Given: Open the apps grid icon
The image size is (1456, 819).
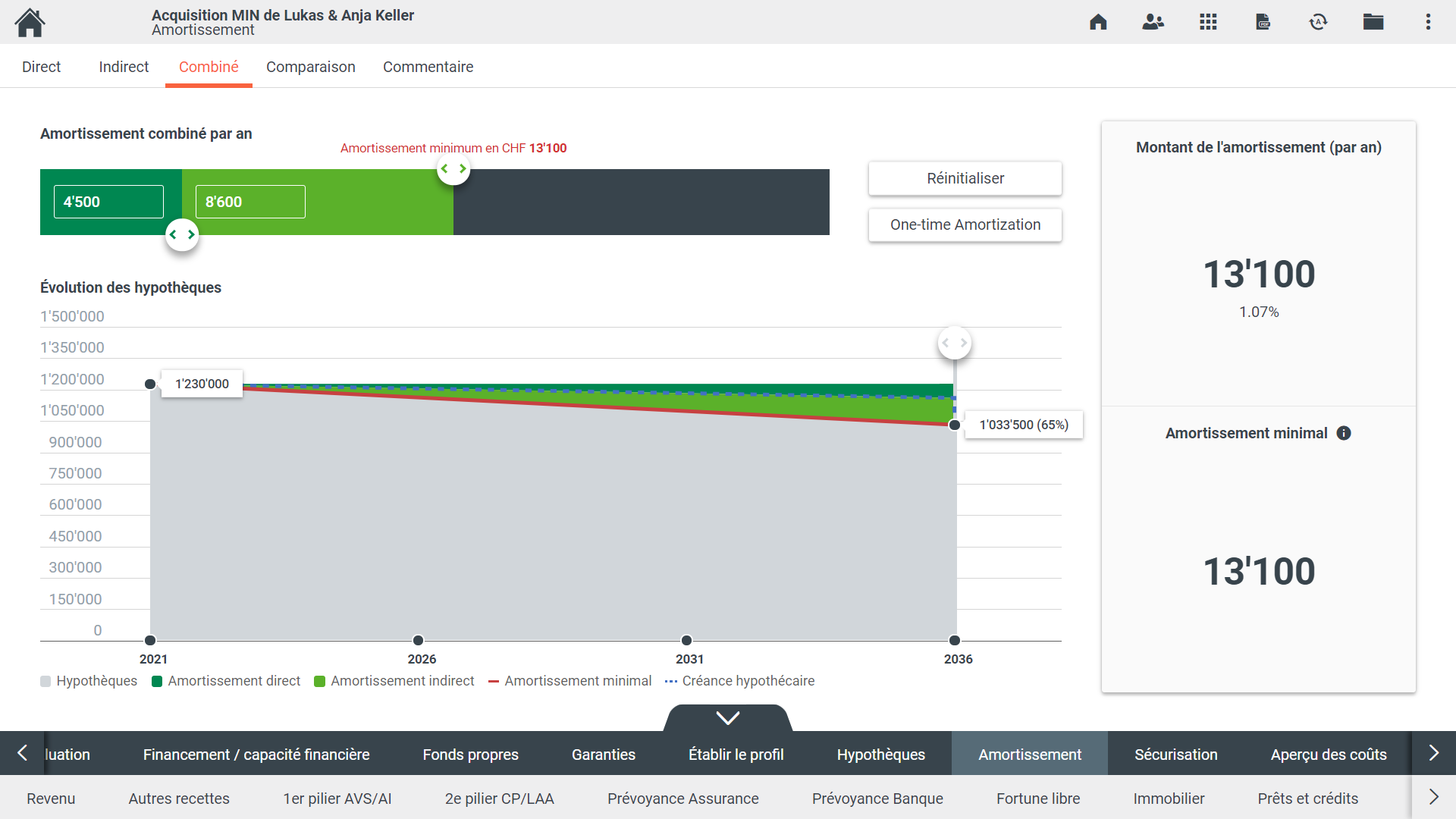Looking at the screenshot, I should [x=1208, y=22].
